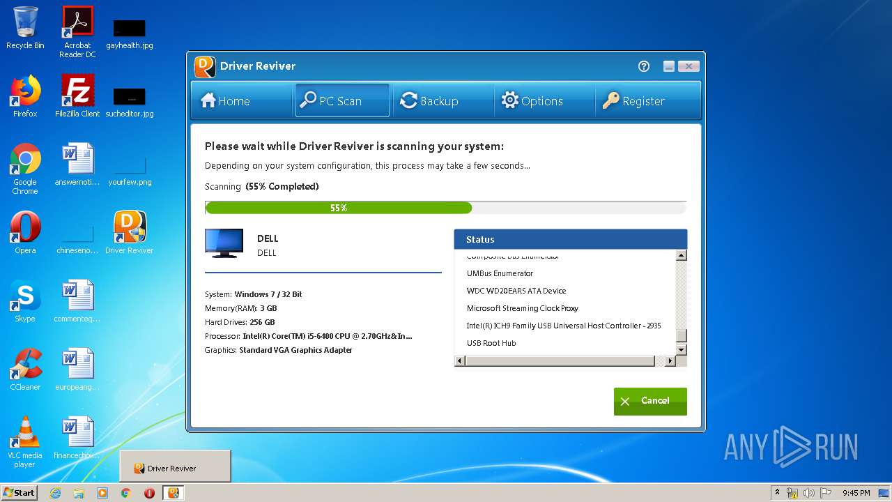Open the Options tab
Viewport: 892px width, 502px height.
(544, 100)
